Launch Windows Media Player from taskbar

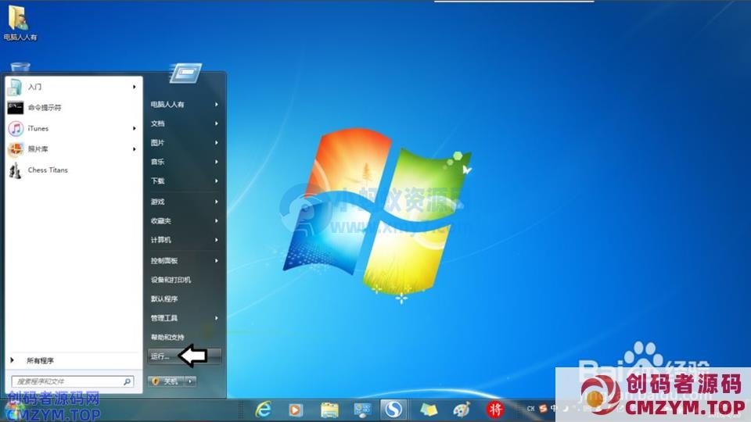pos(296,409)
